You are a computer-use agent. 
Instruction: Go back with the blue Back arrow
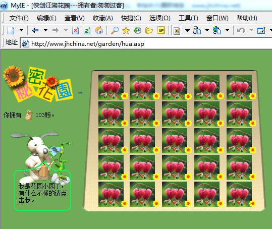pos(35,30)
